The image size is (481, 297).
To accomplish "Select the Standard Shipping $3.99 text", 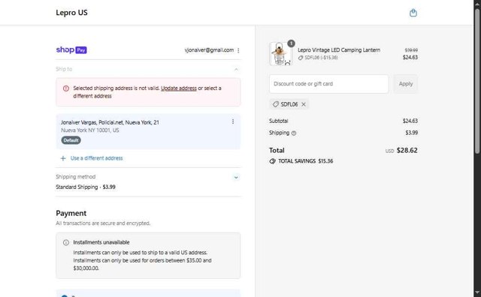I will coord(86,187).
